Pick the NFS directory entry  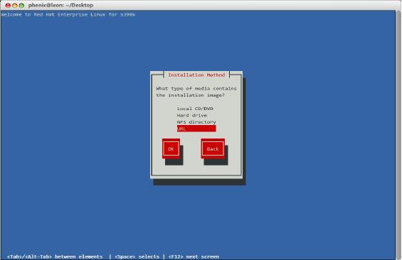(196, 122)
